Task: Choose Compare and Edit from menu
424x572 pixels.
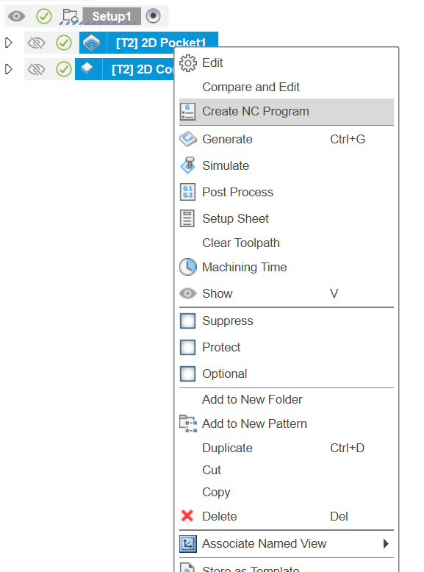Action: (x=251, y=87)
